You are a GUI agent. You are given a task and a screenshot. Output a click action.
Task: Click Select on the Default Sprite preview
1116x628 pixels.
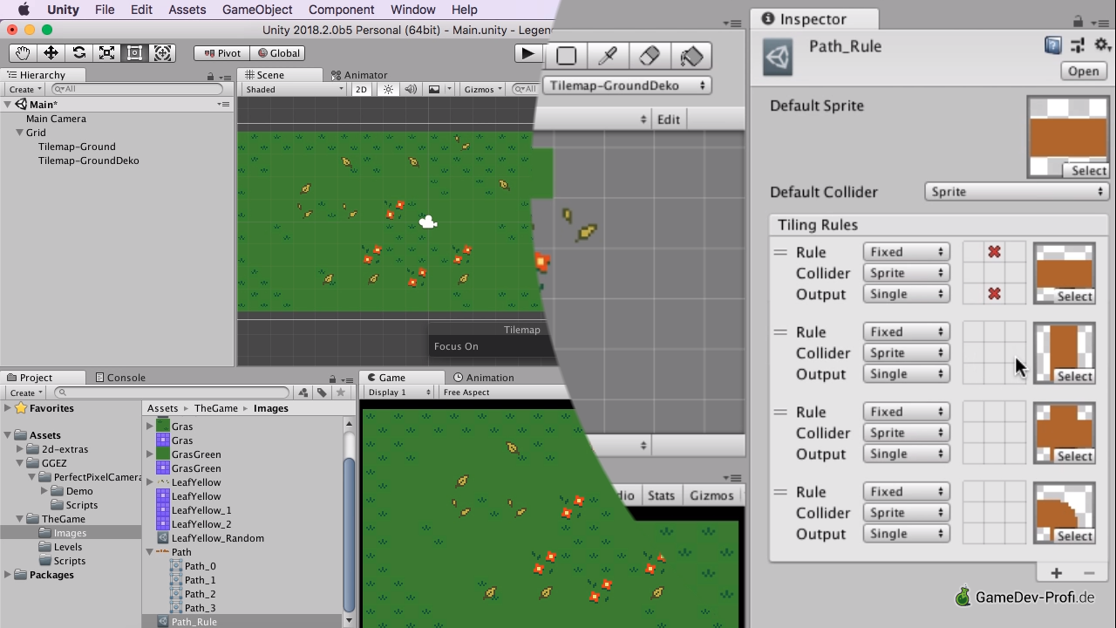1089,171
